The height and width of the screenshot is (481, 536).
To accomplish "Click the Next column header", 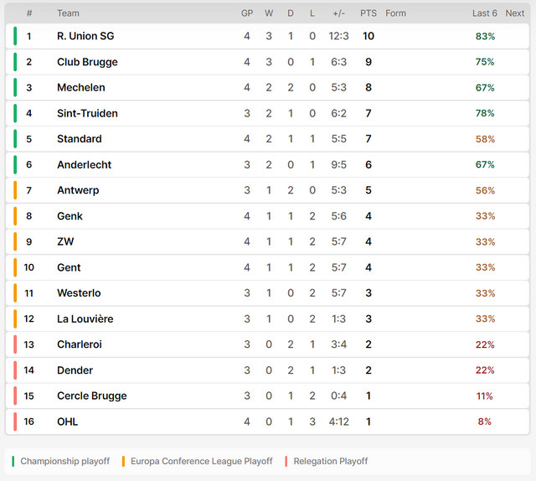I will (515, 13).
